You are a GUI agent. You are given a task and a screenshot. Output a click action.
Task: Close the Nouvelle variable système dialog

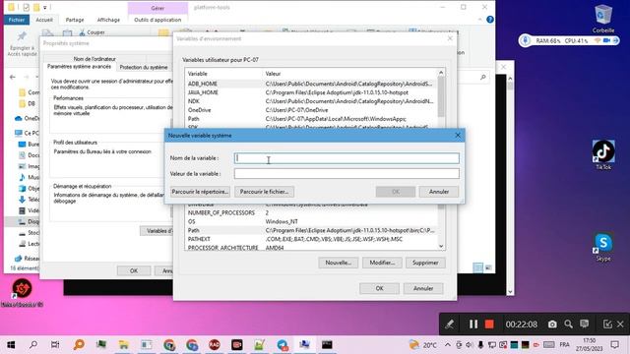[458, 136]
